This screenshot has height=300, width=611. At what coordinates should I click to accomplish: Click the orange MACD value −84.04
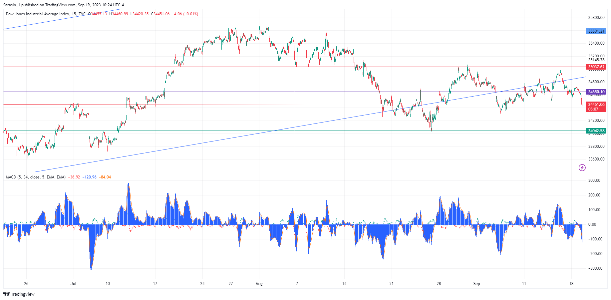[x=105, y=177]
